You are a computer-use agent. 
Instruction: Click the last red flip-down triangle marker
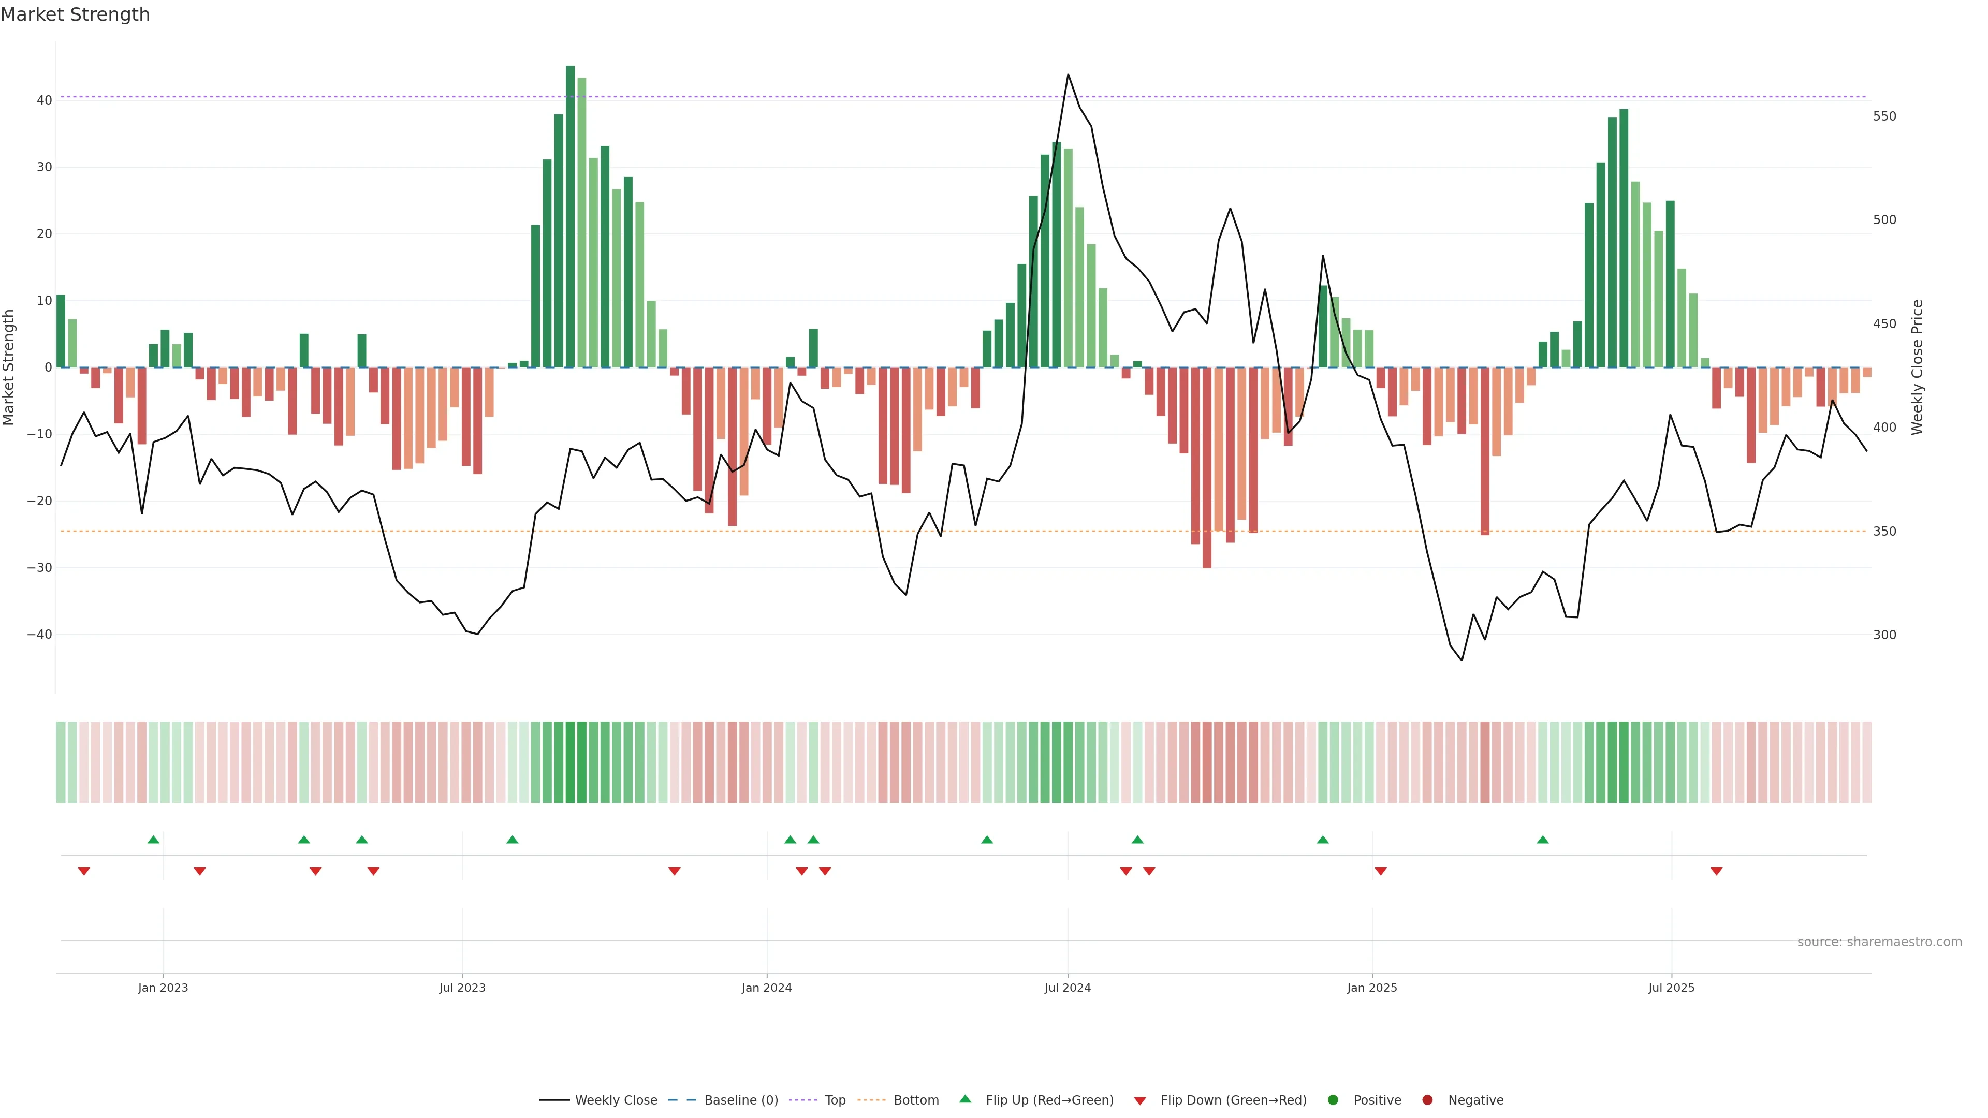click(1716, 871)
